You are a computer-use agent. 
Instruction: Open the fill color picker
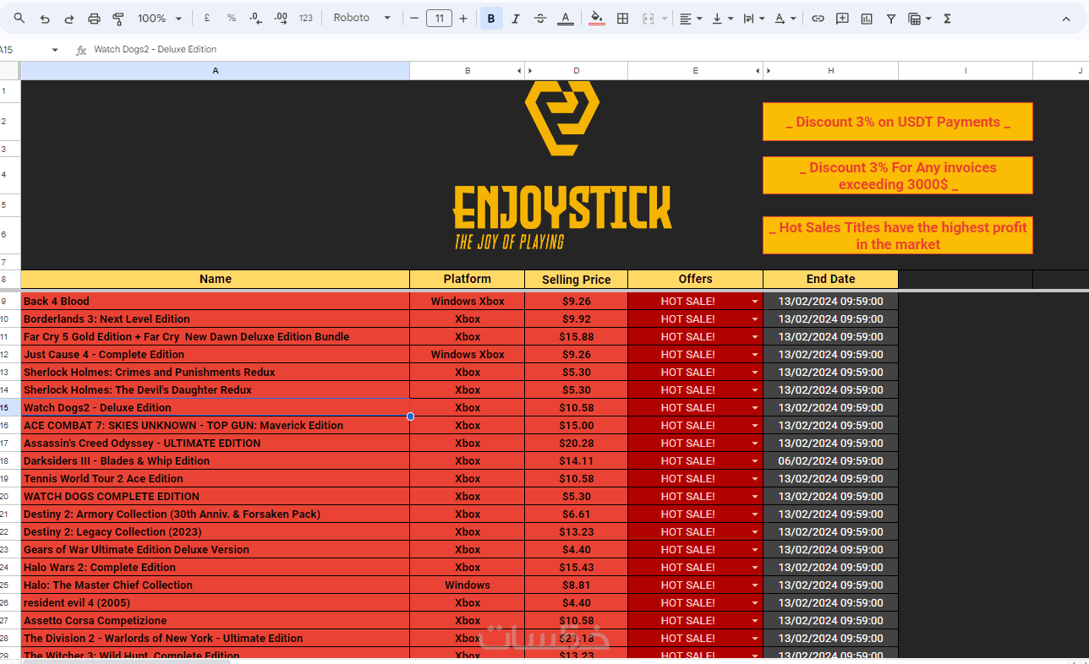click(x=597, y=19)
